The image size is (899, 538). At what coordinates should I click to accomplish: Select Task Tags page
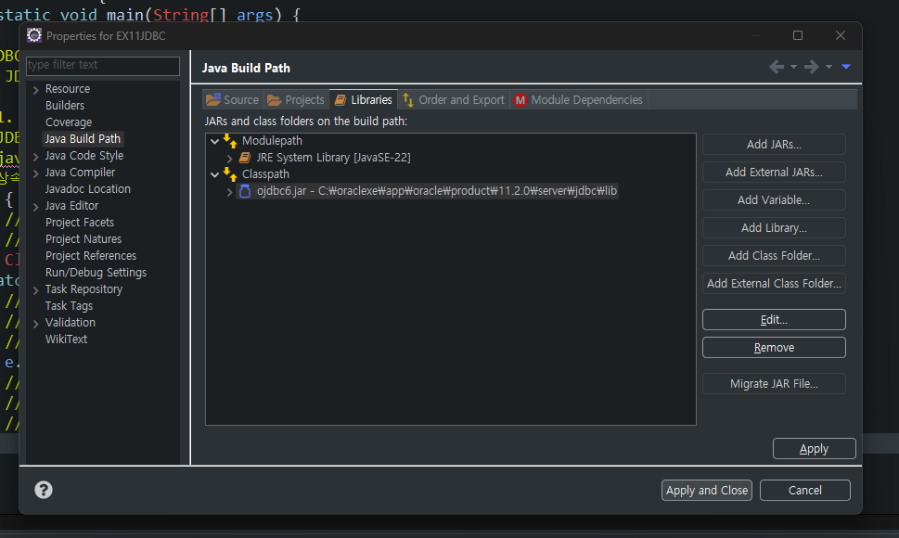click(69, 306)
